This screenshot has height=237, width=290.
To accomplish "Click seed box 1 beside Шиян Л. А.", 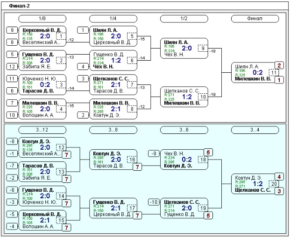I will pyautogui.click(x=83, y=30).
